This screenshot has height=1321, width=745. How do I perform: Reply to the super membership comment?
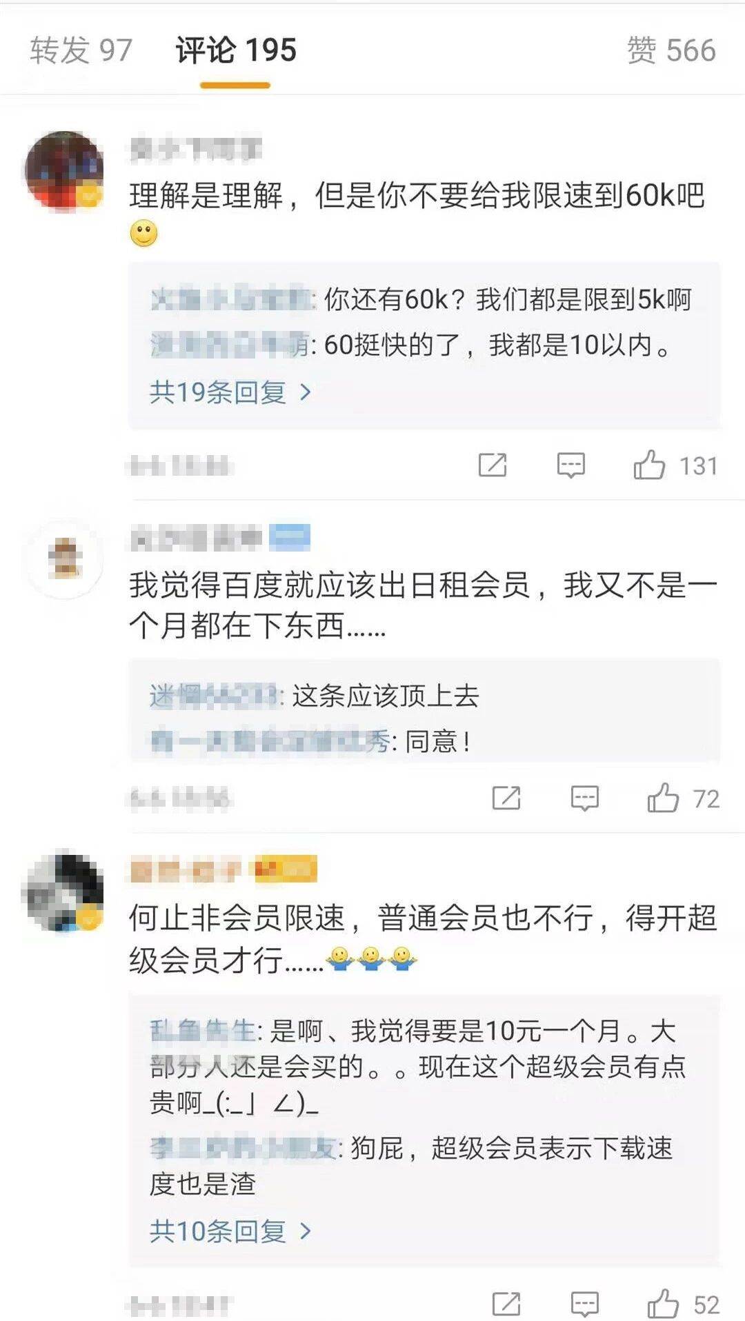(x=585, y=1304)
